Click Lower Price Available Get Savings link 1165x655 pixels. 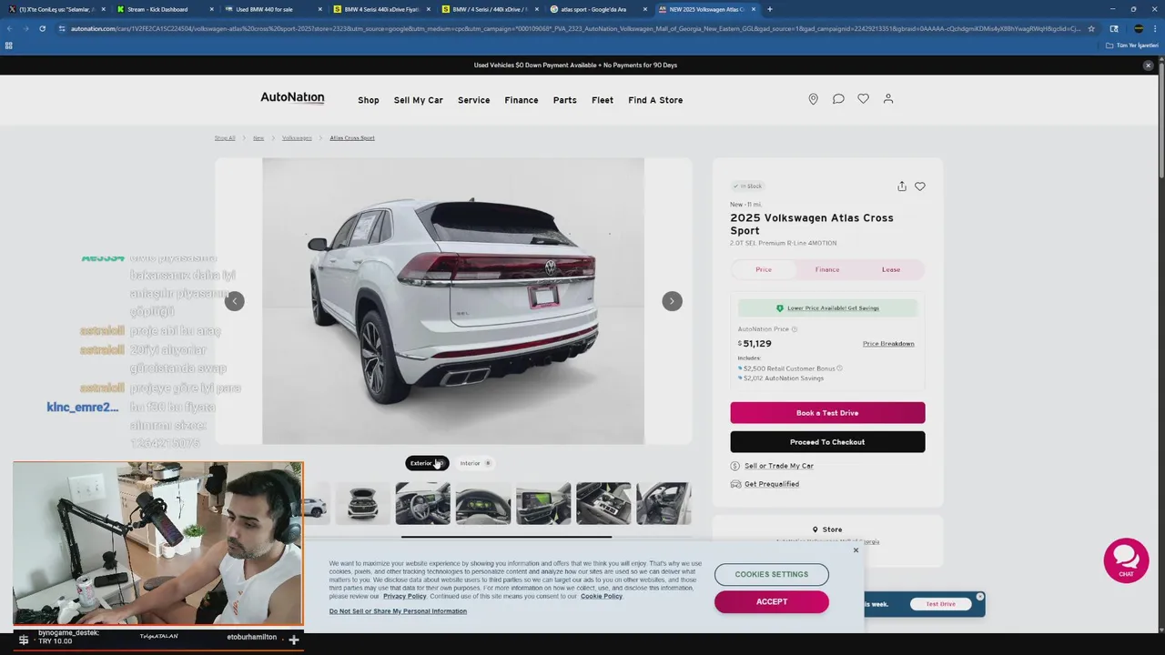tap(833, 308)
